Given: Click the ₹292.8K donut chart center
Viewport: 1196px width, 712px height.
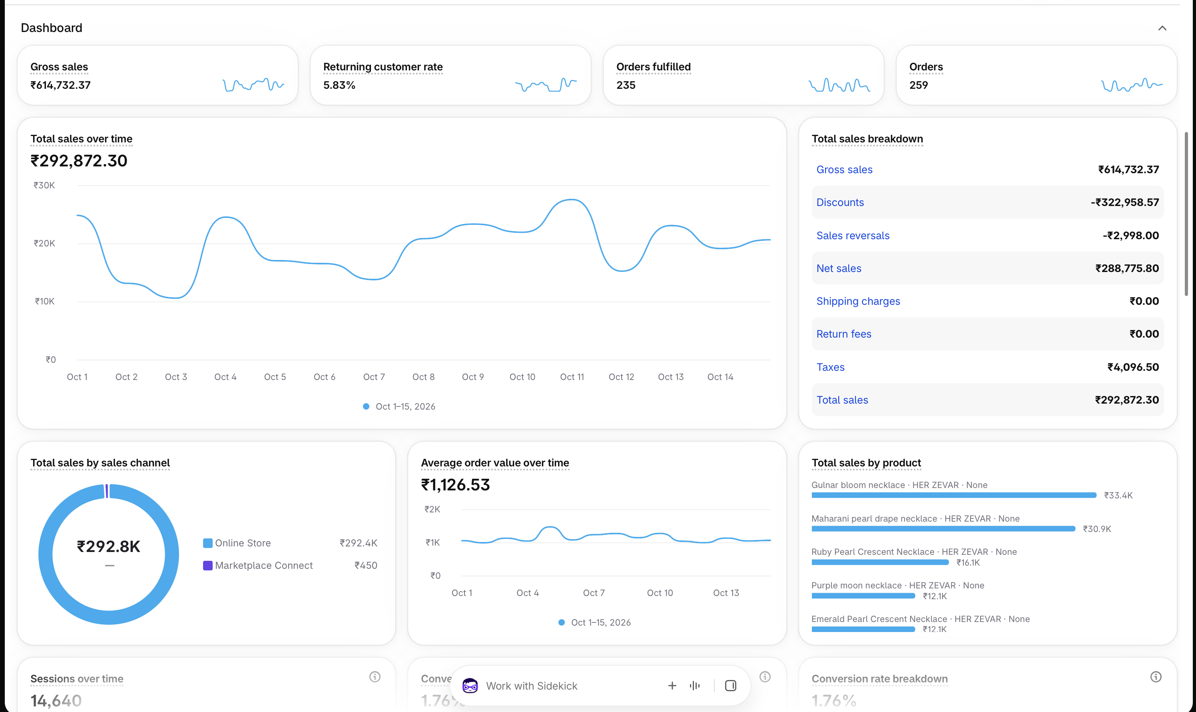Looking at the screenshot, I should (109, 546).
